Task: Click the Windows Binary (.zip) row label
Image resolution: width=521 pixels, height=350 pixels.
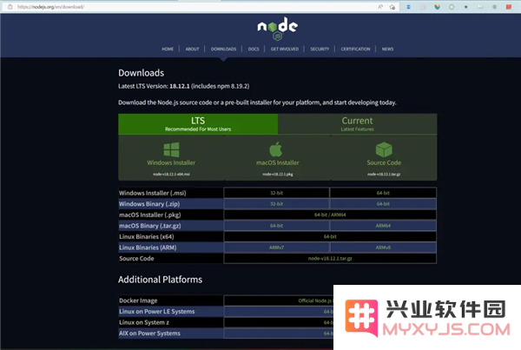Action: pyautogui.click(x=149, y=204)
